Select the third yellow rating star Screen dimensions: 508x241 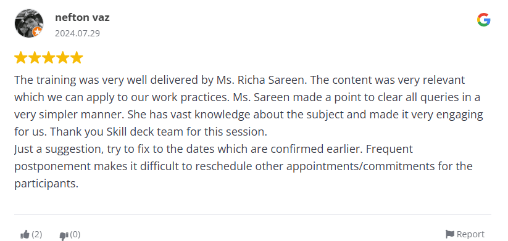pos(49,57)
